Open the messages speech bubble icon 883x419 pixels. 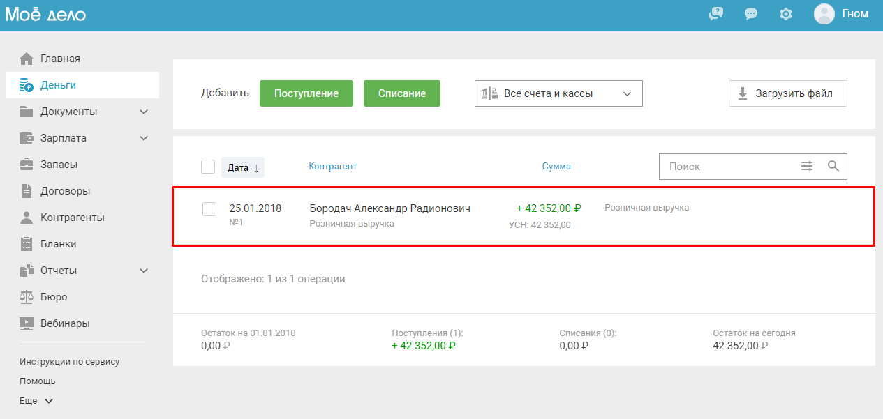click(x=751, y=14)
